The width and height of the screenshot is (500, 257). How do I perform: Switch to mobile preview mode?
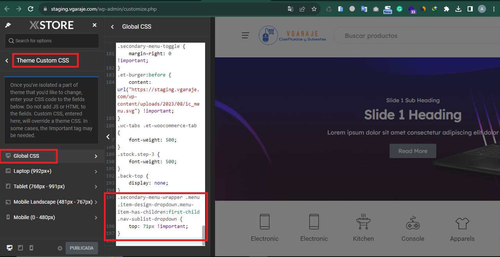click(x=31, y=248)
